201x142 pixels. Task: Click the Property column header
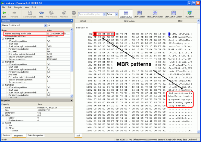click(19, 104)
